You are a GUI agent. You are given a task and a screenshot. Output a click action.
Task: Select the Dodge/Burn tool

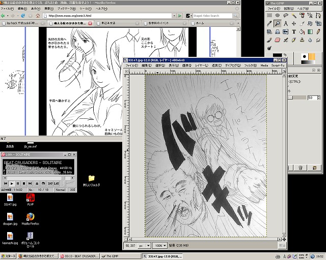pyautogui.click(x=269, y=48)
